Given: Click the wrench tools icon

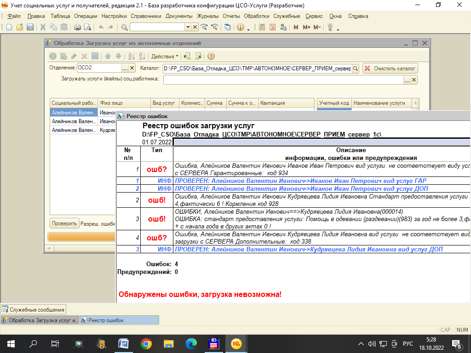Looking at the screenshot, I should [330, 27].
